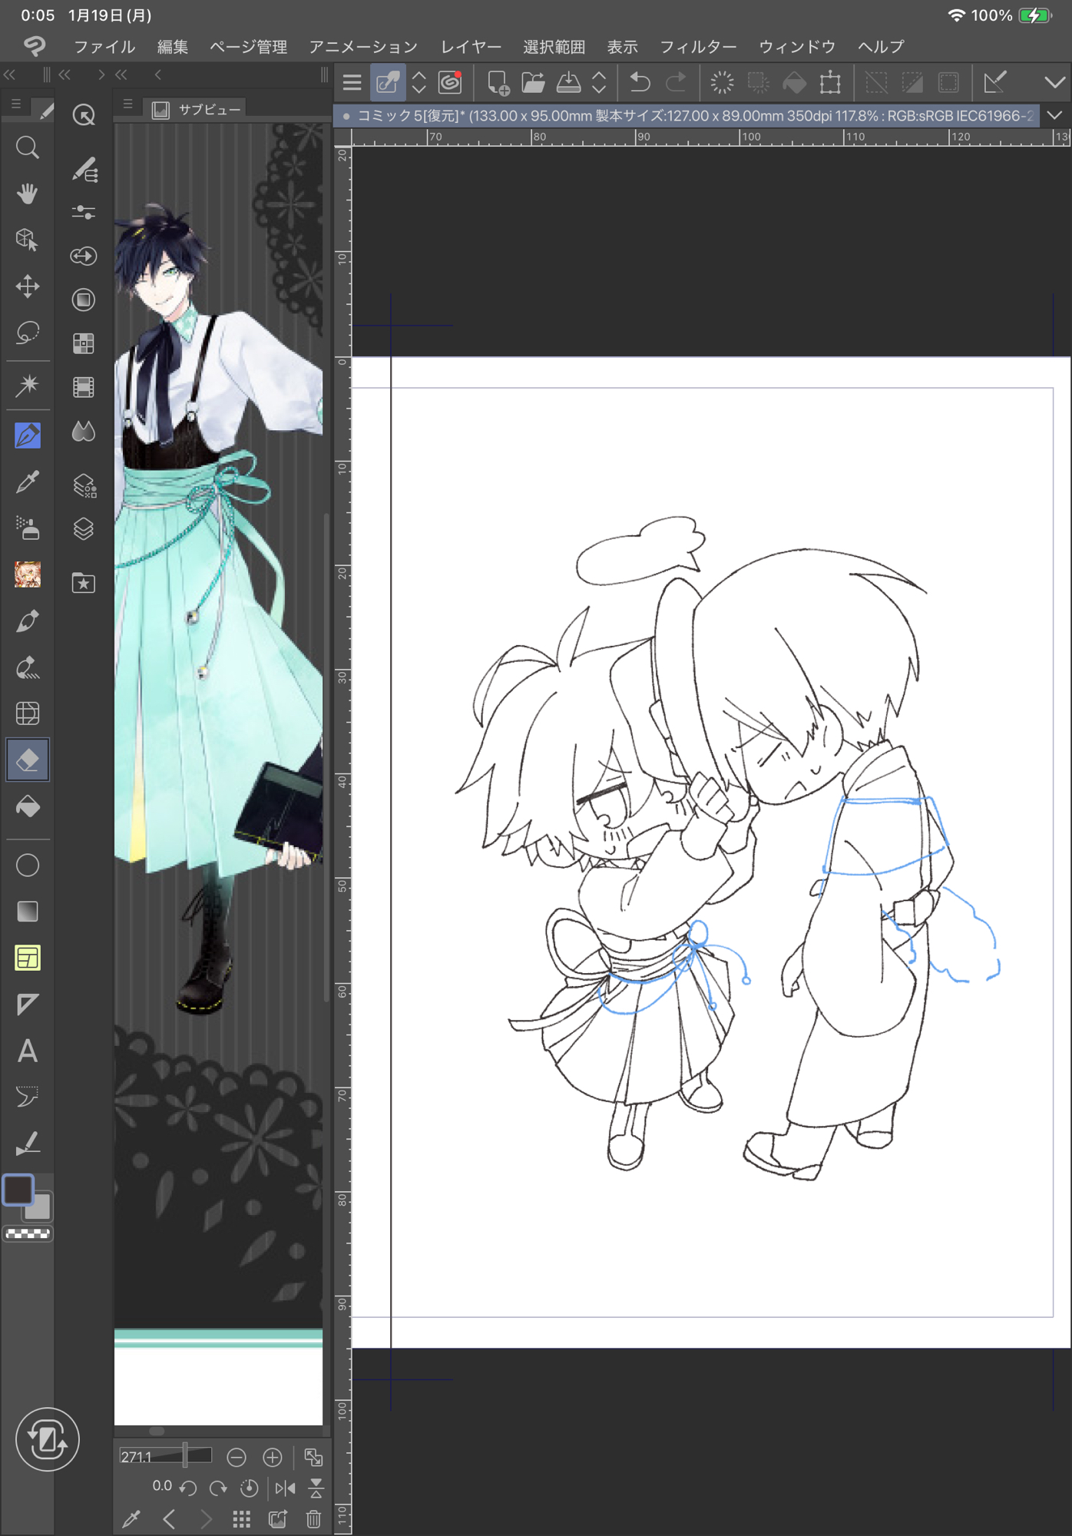Activate the Eraser tool
This screenshot has width=1072, height=1536.
click(x=28, y=760)
